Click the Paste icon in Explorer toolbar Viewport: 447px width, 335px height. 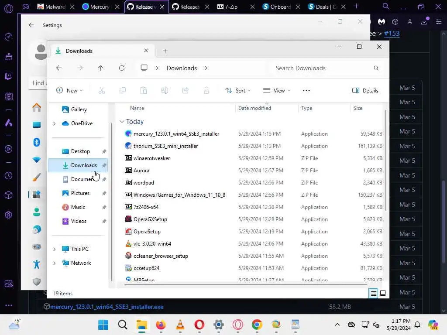[x=143, y=91]
